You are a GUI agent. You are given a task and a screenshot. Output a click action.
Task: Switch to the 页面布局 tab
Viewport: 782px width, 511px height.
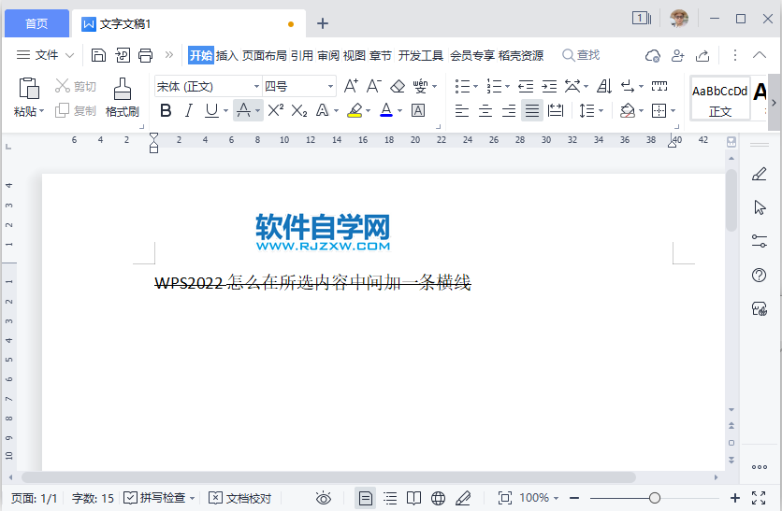[x=265, y=55]
